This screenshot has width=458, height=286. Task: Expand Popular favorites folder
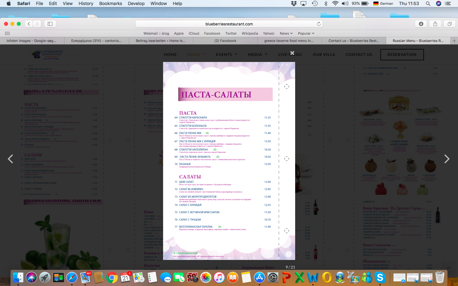(306, 33)
